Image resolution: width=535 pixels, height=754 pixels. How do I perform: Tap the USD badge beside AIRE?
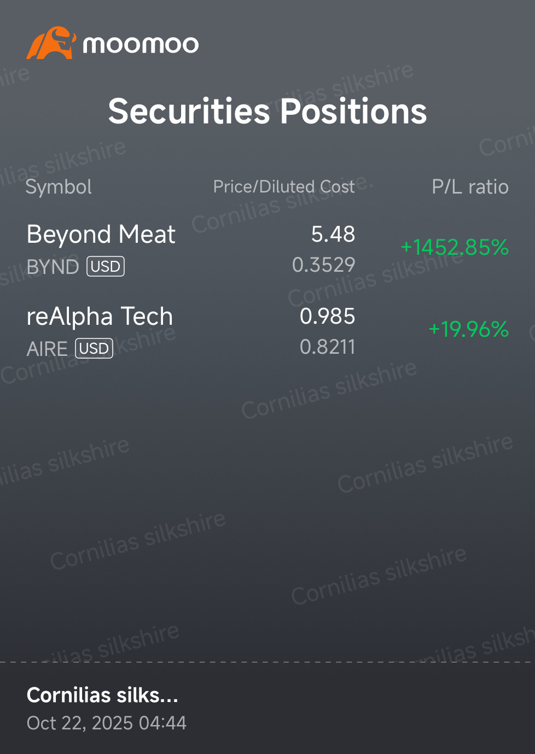(x=94, y=348)
